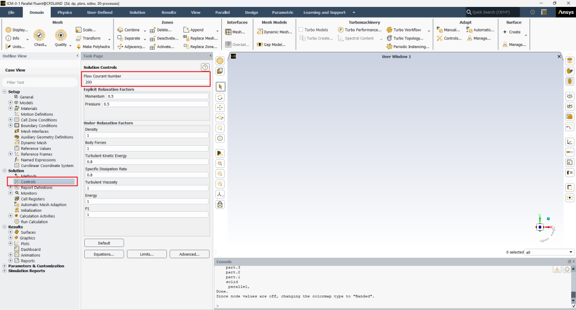Open the Scale mesh dialog
Screen dimensions: 576x310
tap(86, 30)
